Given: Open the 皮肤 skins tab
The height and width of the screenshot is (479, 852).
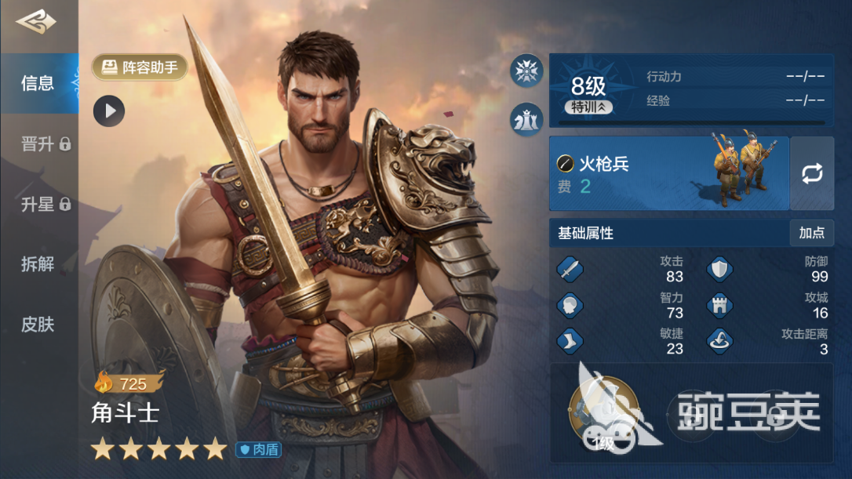Looking at the screenshot, I should click(38, 325).
